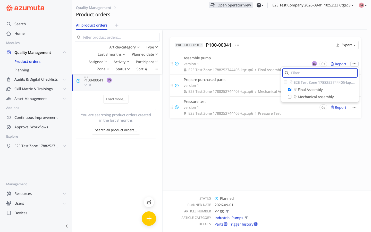The width and height of the screenshot is (371, 232).
Task: Open the filters more options ellipsis
Action: [156, 69]
